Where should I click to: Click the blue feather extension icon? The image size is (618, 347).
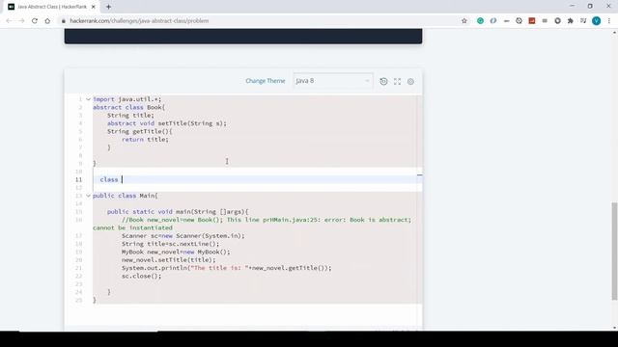493,21
